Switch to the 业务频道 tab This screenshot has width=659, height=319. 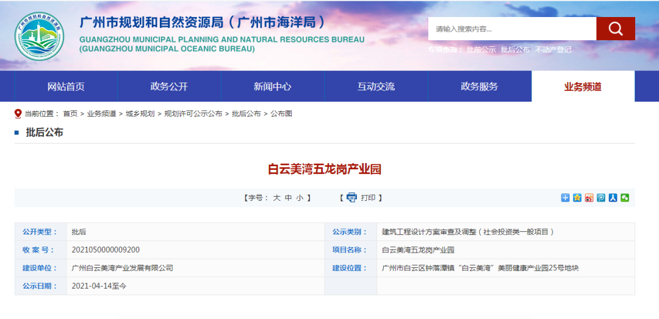tap(583, 86)
